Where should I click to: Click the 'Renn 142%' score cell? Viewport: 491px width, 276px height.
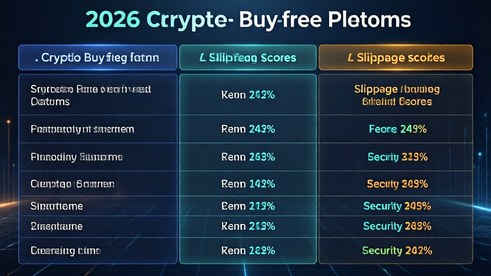248,184
